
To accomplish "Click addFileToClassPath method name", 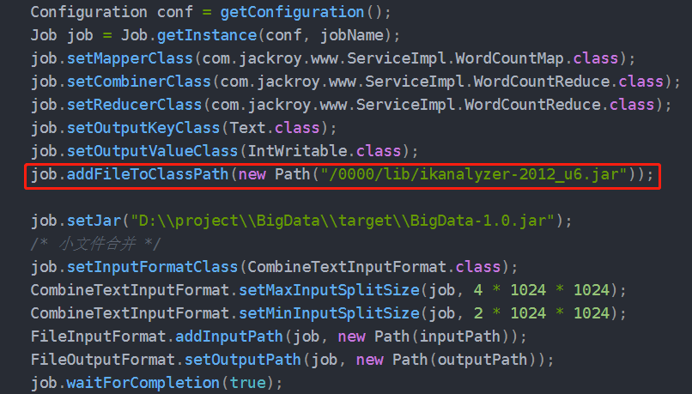I will click(148, 174).
